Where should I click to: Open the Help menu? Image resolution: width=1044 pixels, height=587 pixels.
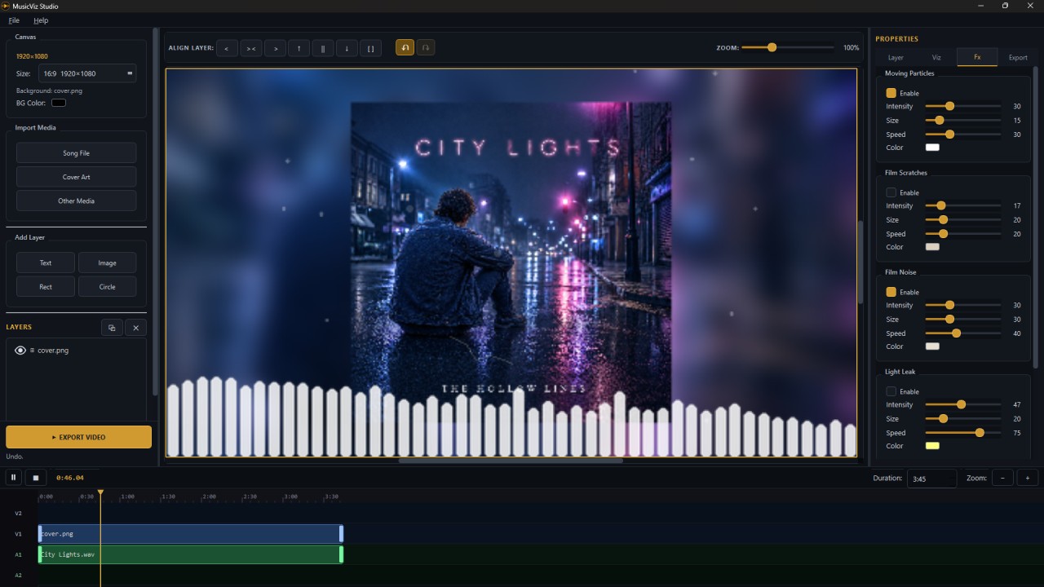point(41,20)
